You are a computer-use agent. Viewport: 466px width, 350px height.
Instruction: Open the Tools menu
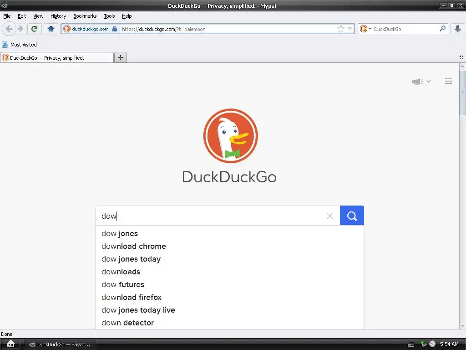[109, 16]
